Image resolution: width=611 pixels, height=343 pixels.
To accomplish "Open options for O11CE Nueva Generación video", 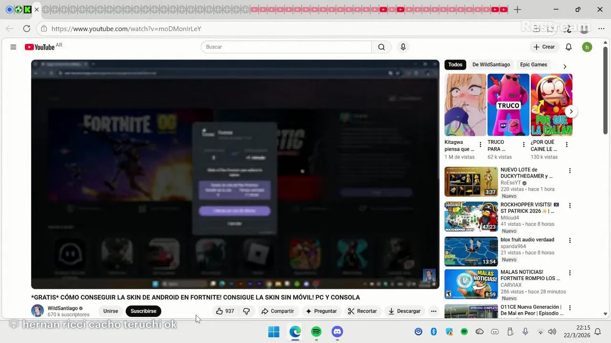I will [x=569, y=308].
